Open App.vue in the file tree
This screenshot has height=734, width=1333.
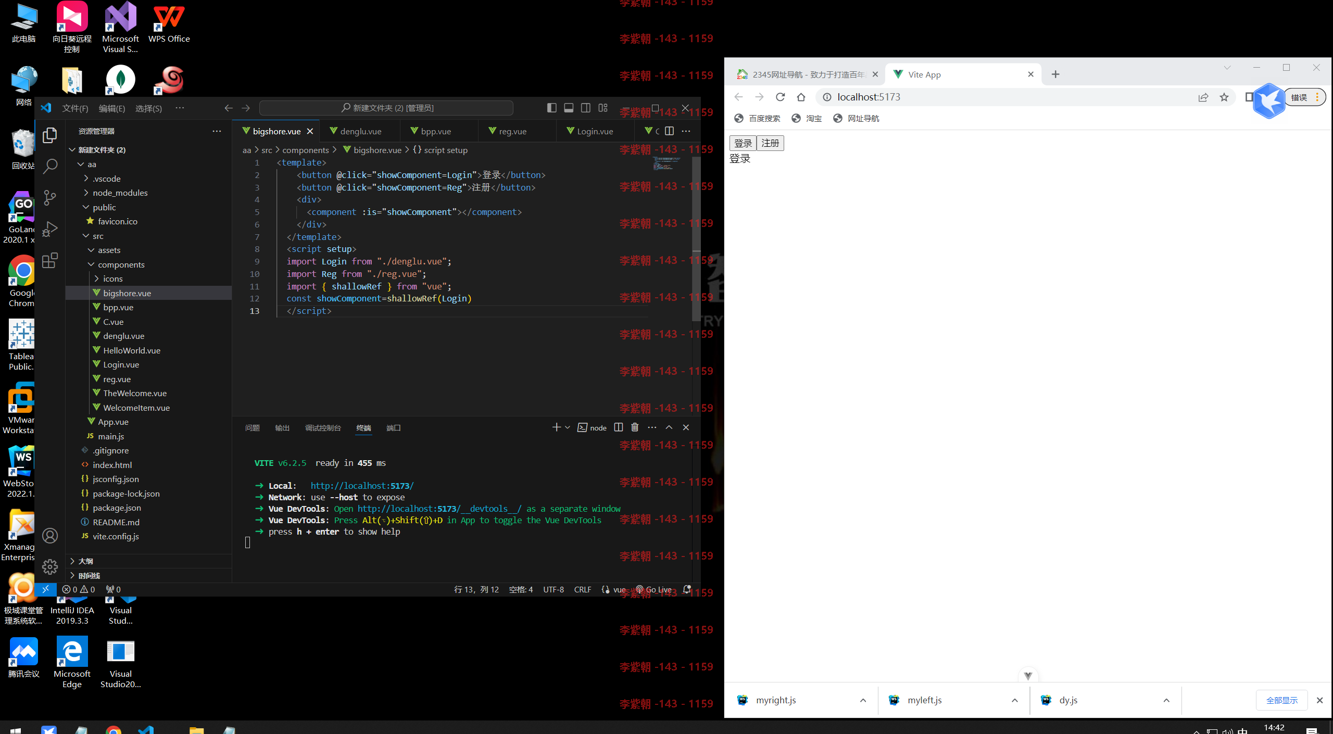[113, 422]
